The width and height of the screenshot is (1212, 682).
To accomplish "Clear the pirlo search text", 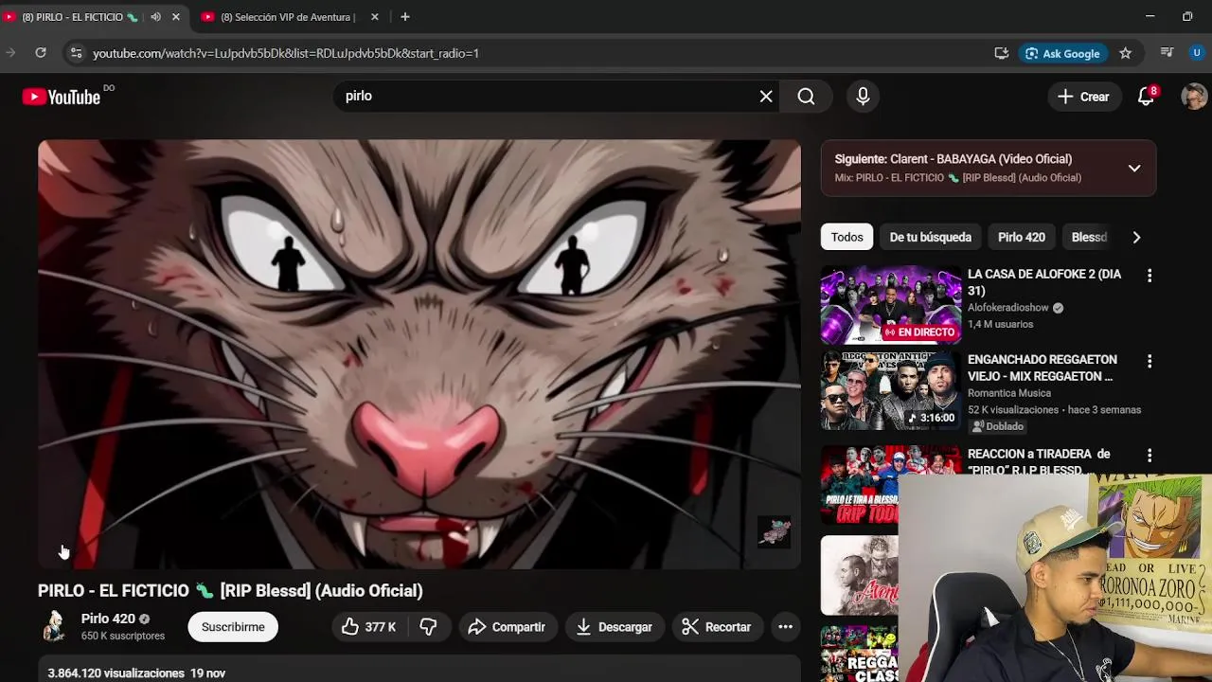I will (x=766, y=96).
